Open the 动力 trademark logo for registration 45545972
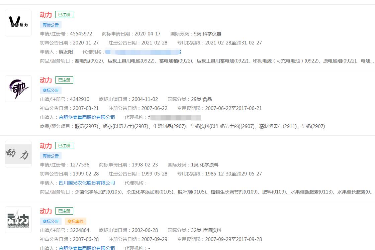375x250 pixels. pos(18,23)
